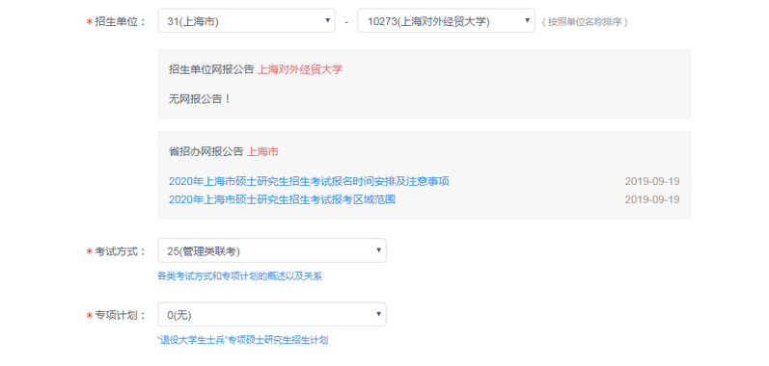Click the dash between the two 招生单位 dropdowns

(x=346, y=22)
